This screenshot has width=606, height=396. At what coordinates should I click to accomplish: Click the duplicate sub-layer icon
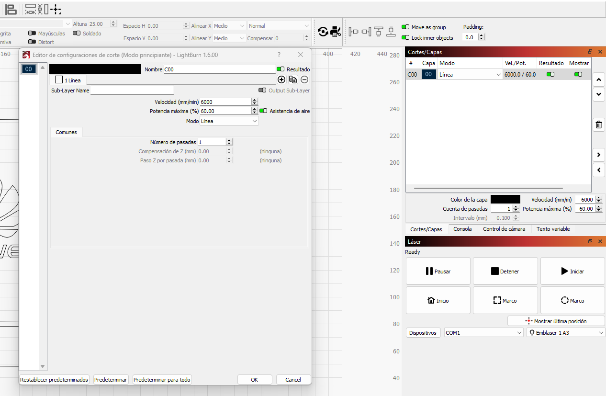point(293,80)
